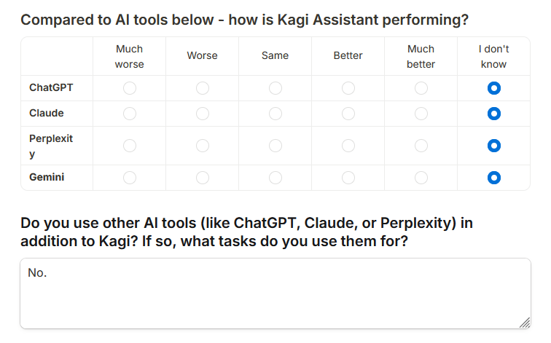Choose "Same" for Perplexity row

point(275,146)
